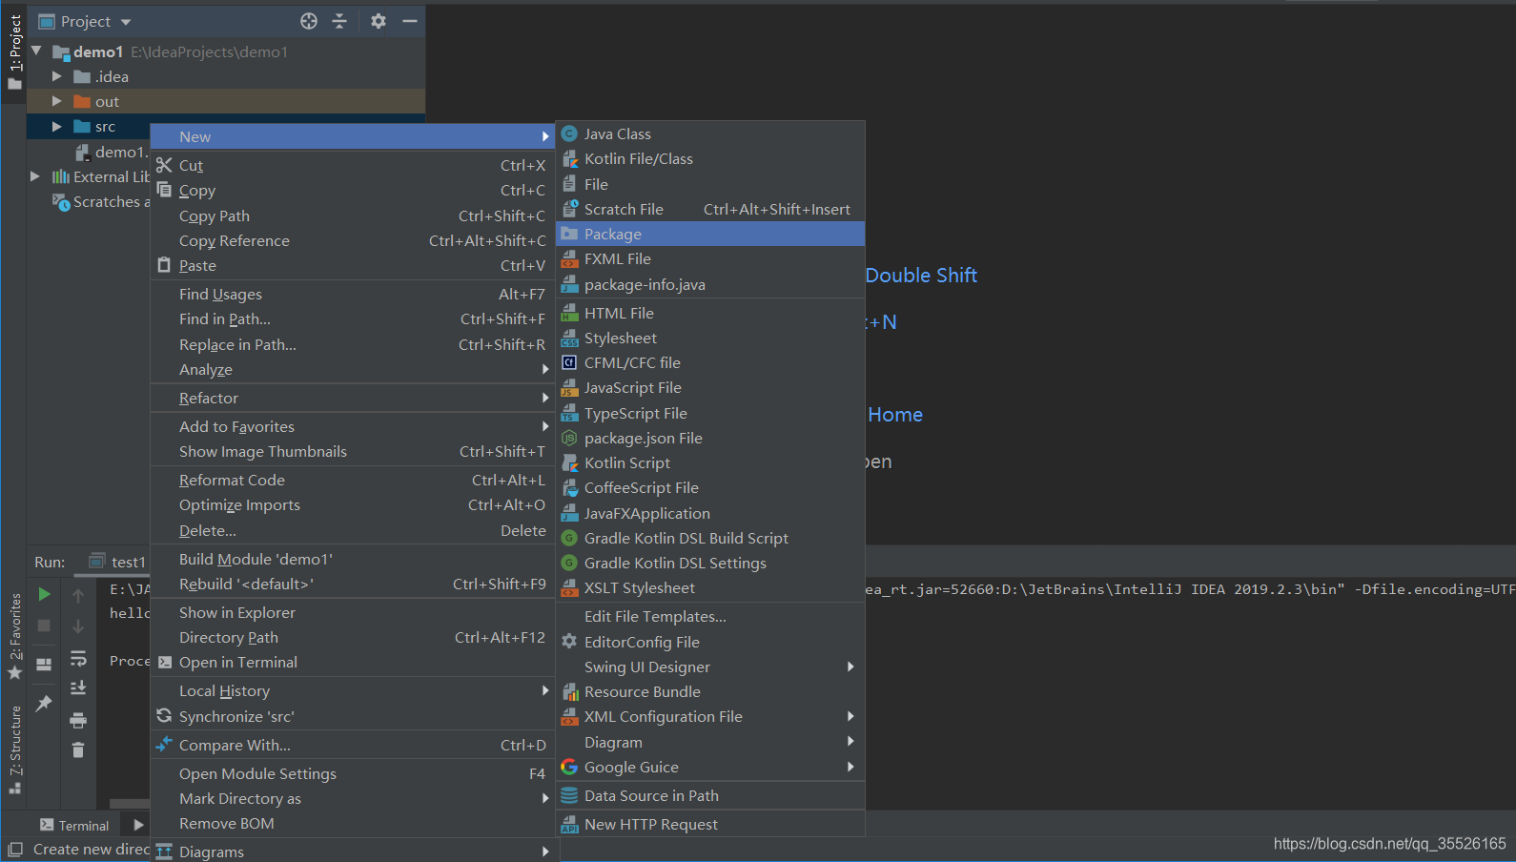Open the Z: Structure side tab

point(14,749)
